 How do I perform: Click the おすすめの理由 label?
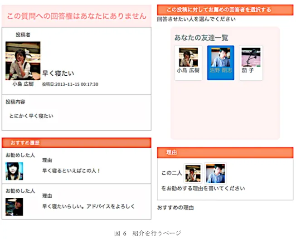175,208
